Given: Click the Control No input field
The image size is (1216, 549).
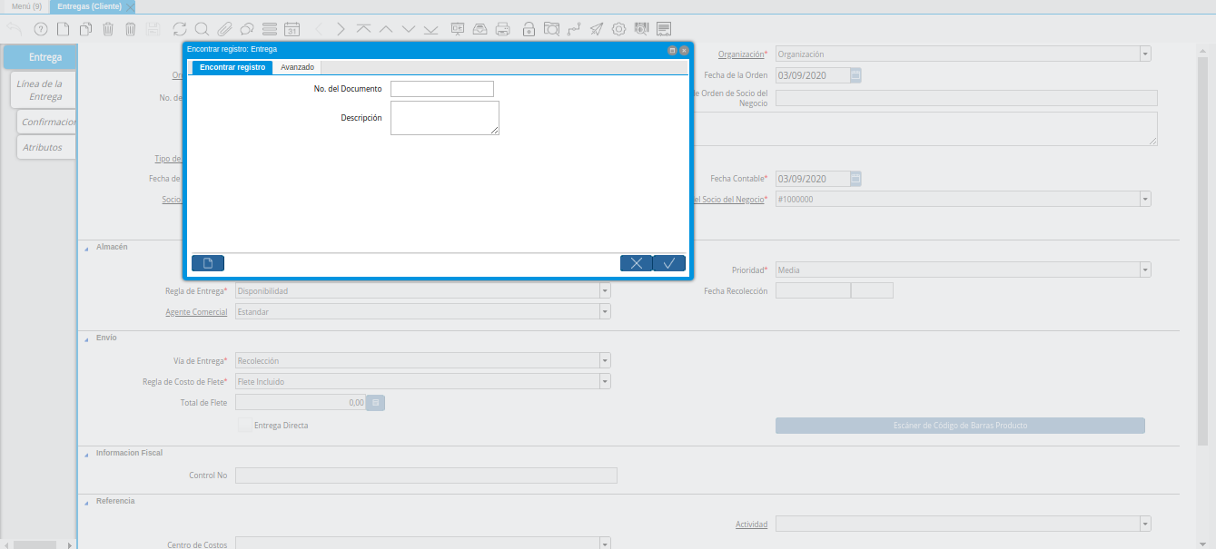Looking at the screenshot, I should pos(426,475).
